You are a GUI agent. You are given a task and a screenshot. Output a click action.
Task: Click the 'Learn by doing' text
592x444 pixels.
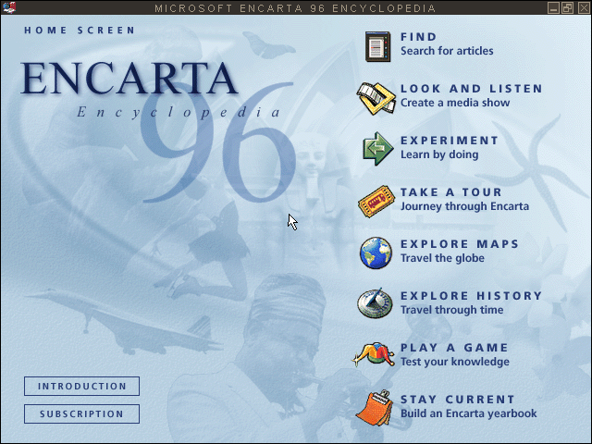pyautogui.click(x=439, y=154)
